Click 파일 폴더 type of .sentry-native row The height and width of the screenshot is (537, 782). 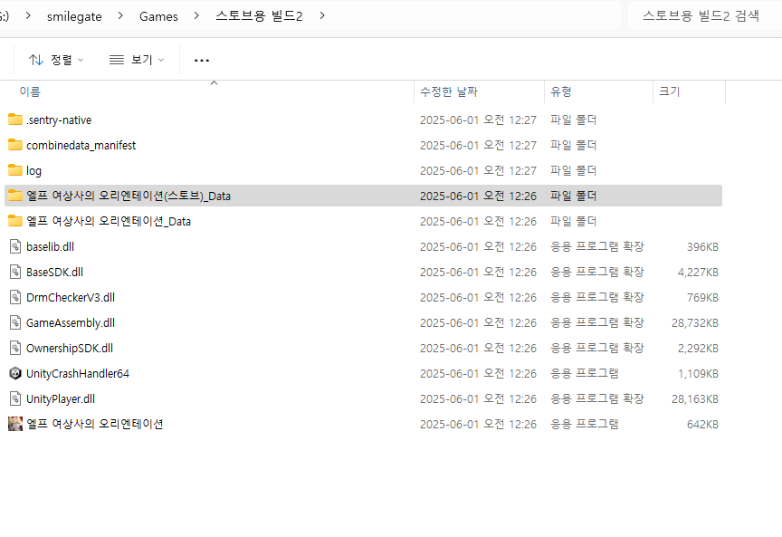(573, 120)
